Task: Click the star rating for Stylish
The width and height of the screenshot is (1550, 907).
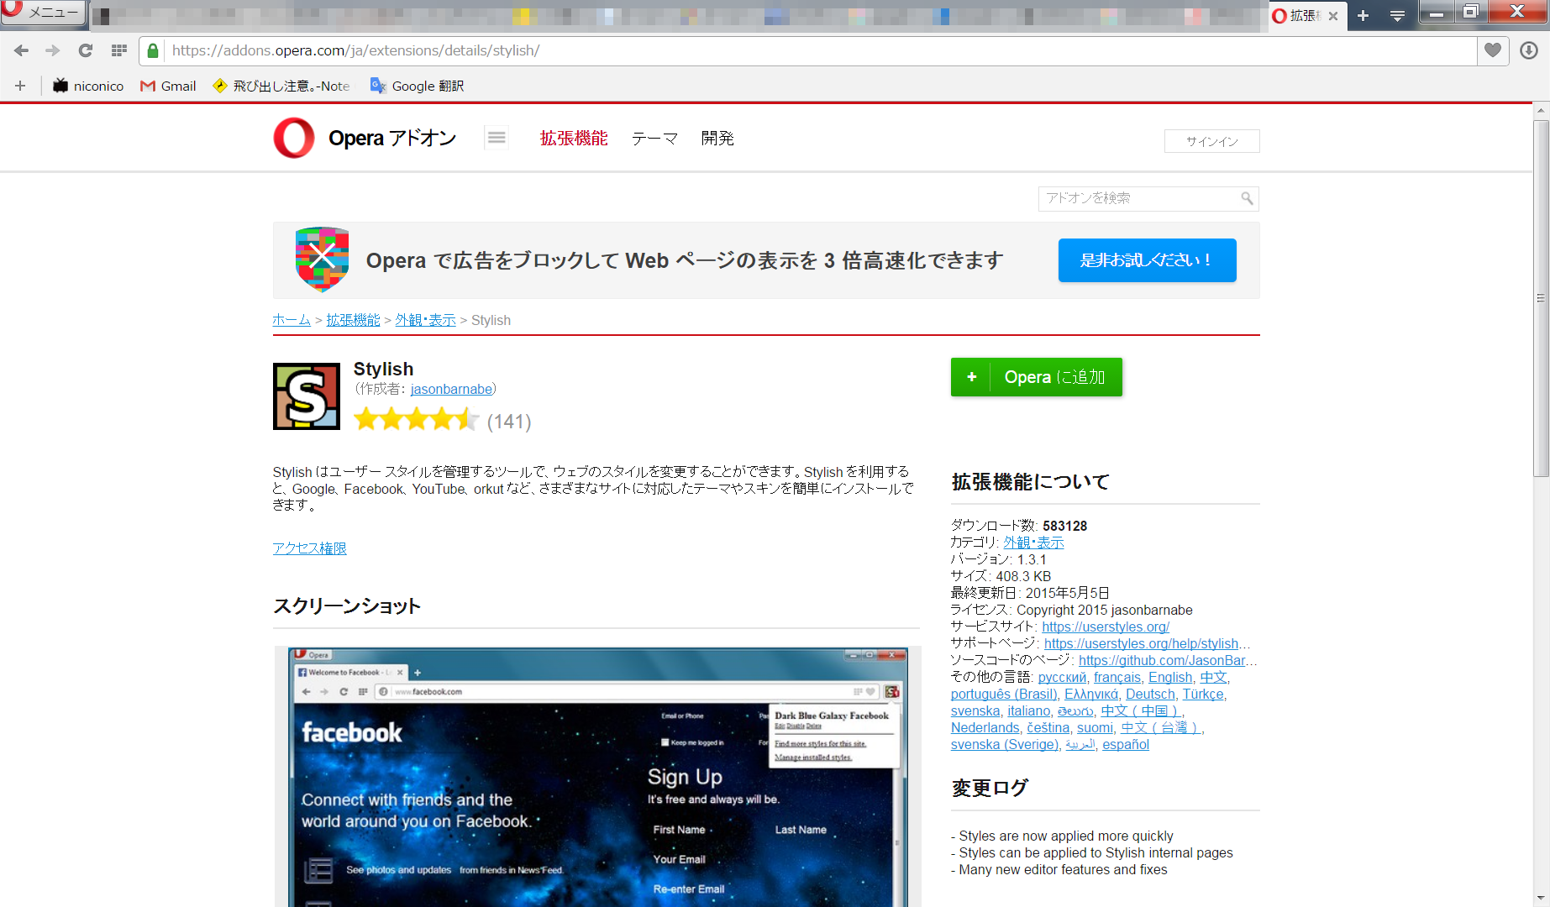Action: pos(416,420)
